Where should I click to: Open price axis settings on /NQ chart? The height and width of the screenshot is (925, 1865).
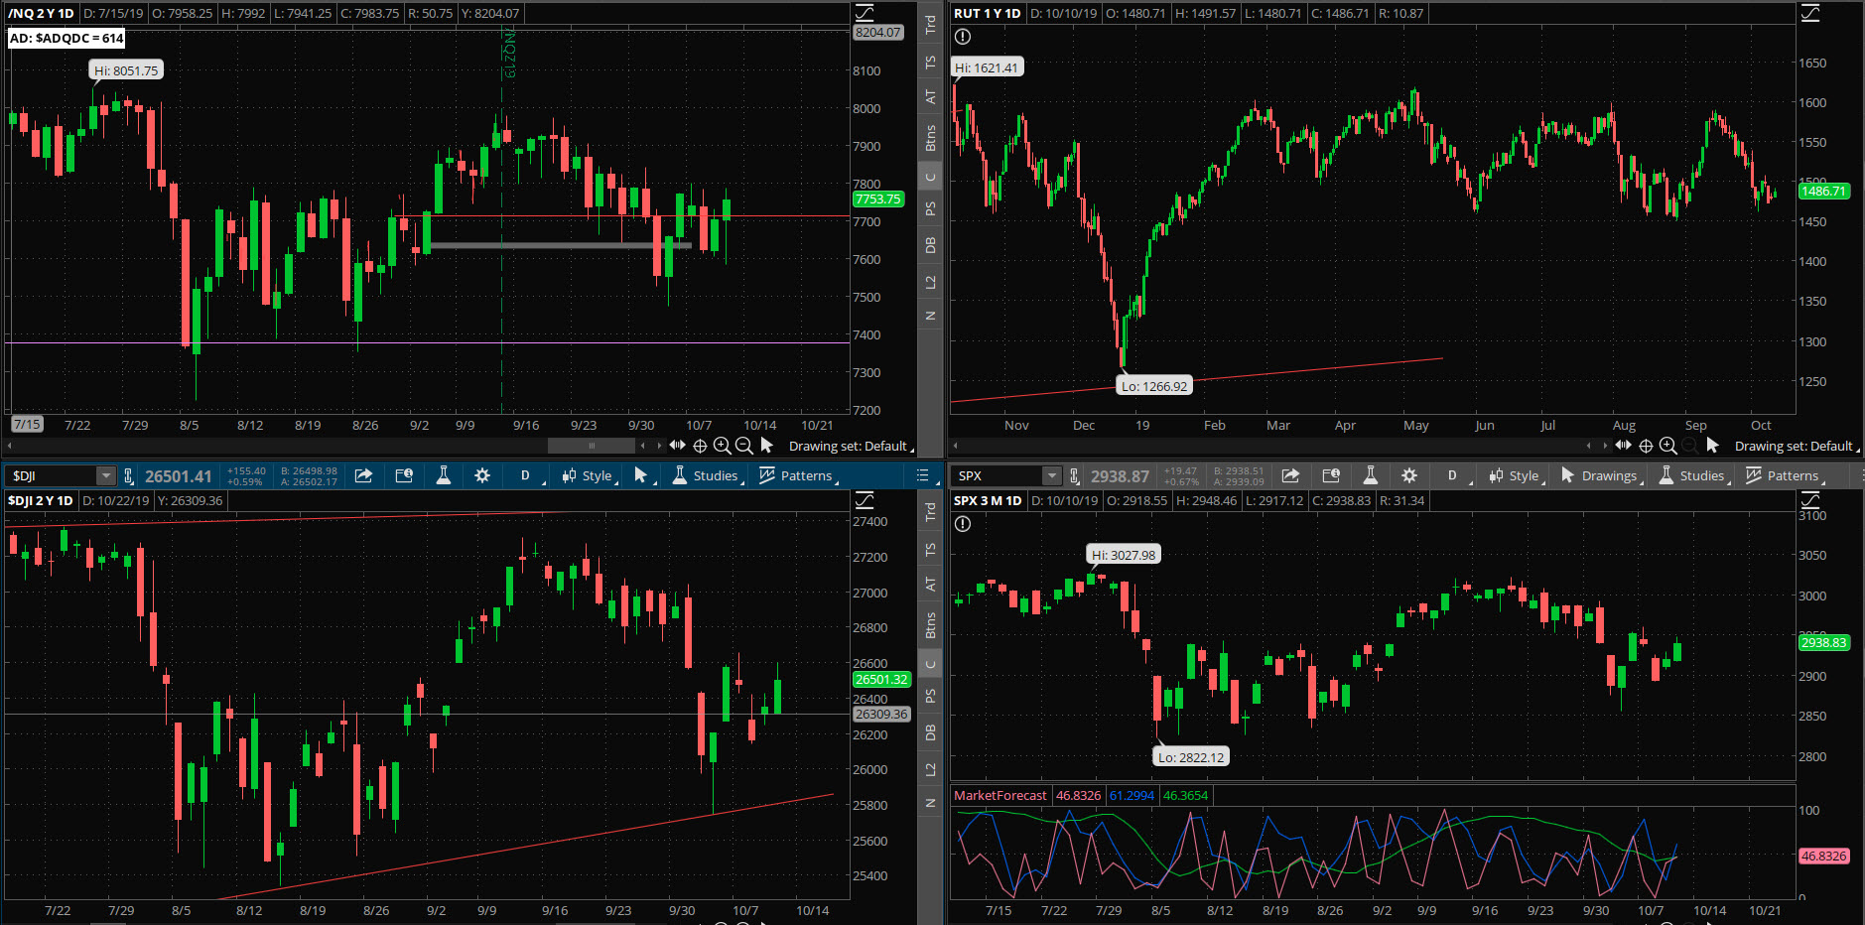[x=865, y=13]
